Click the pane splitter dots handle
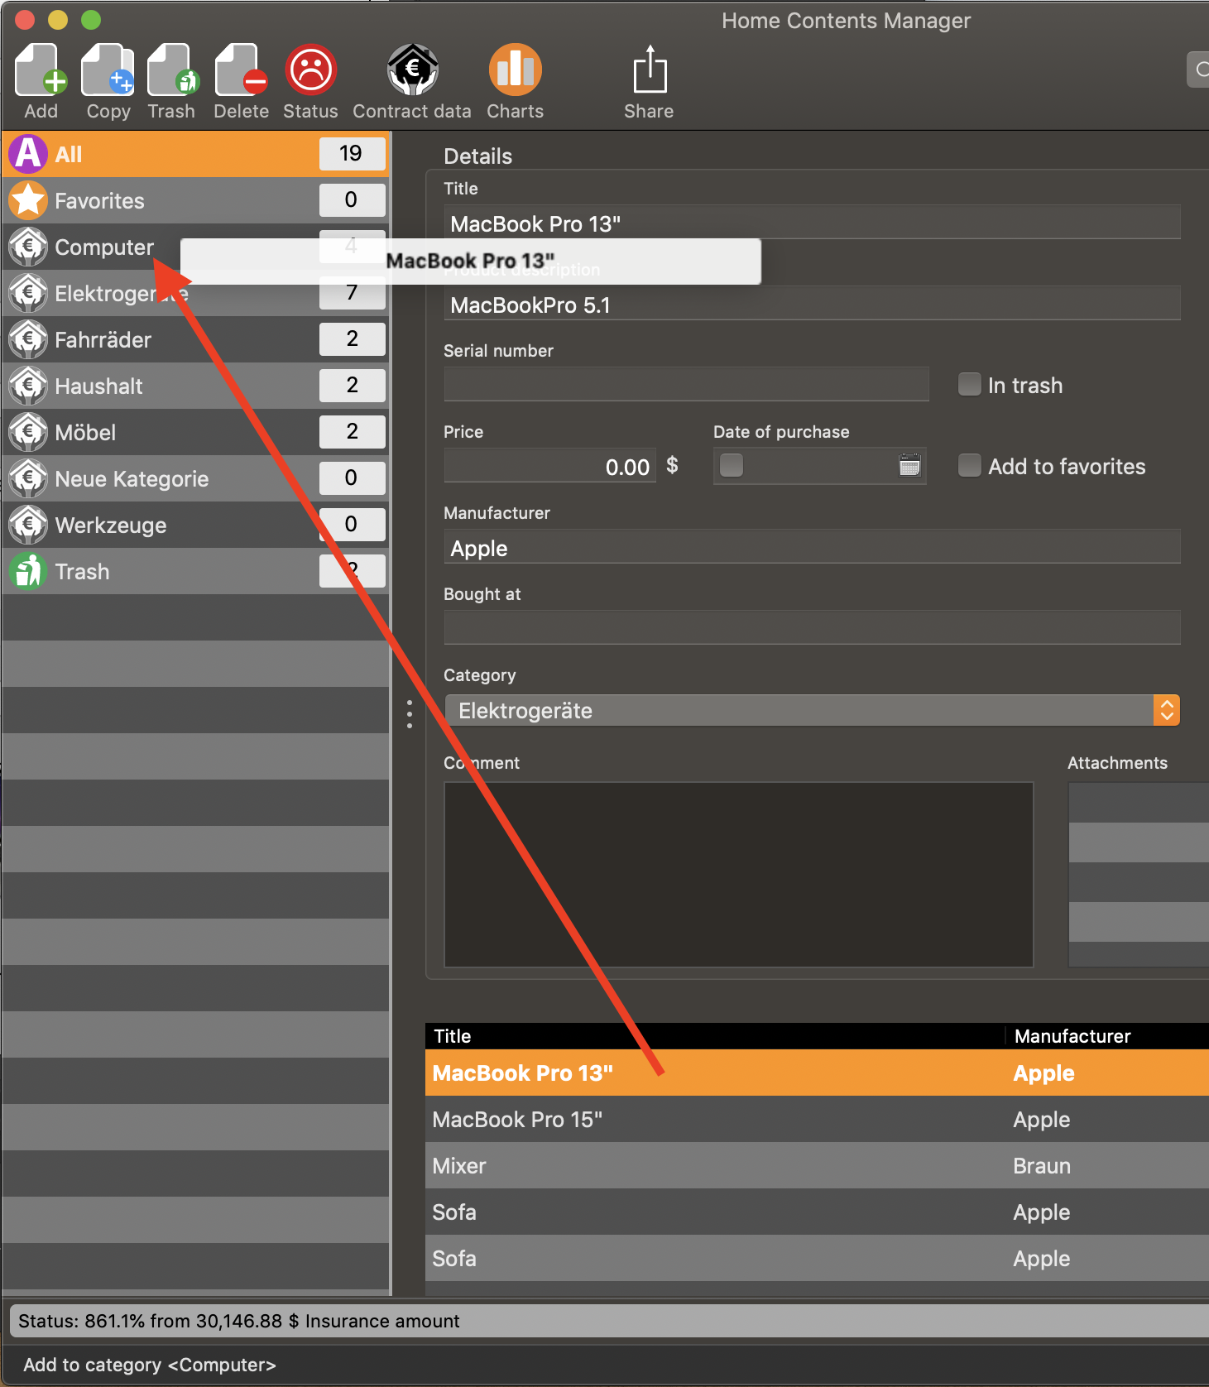Screen dimensions: 1209x1387 [x=410, y=713]
